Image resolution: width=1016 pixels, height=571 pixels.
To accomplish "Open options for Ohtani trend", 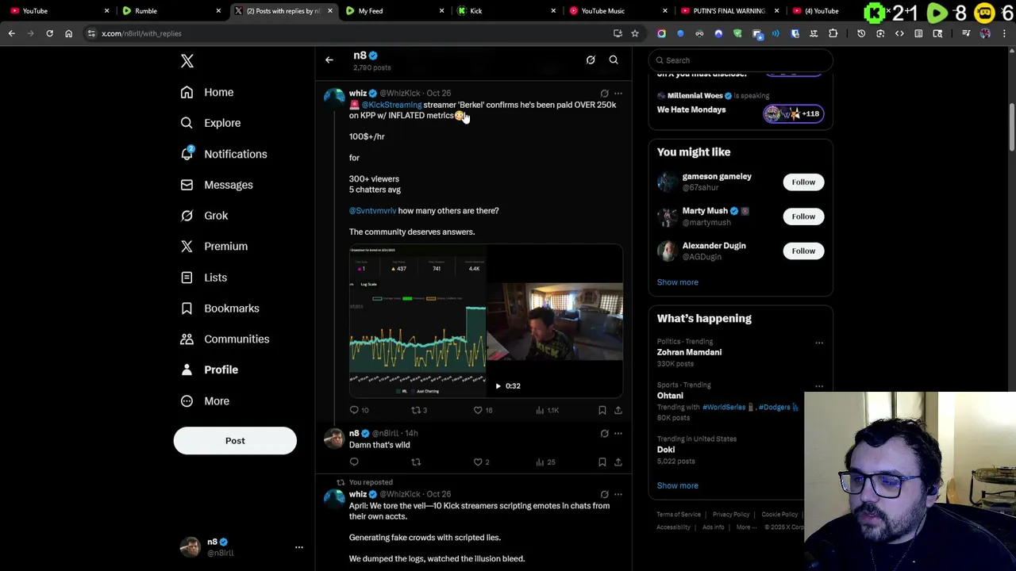I will click(819, 387).
